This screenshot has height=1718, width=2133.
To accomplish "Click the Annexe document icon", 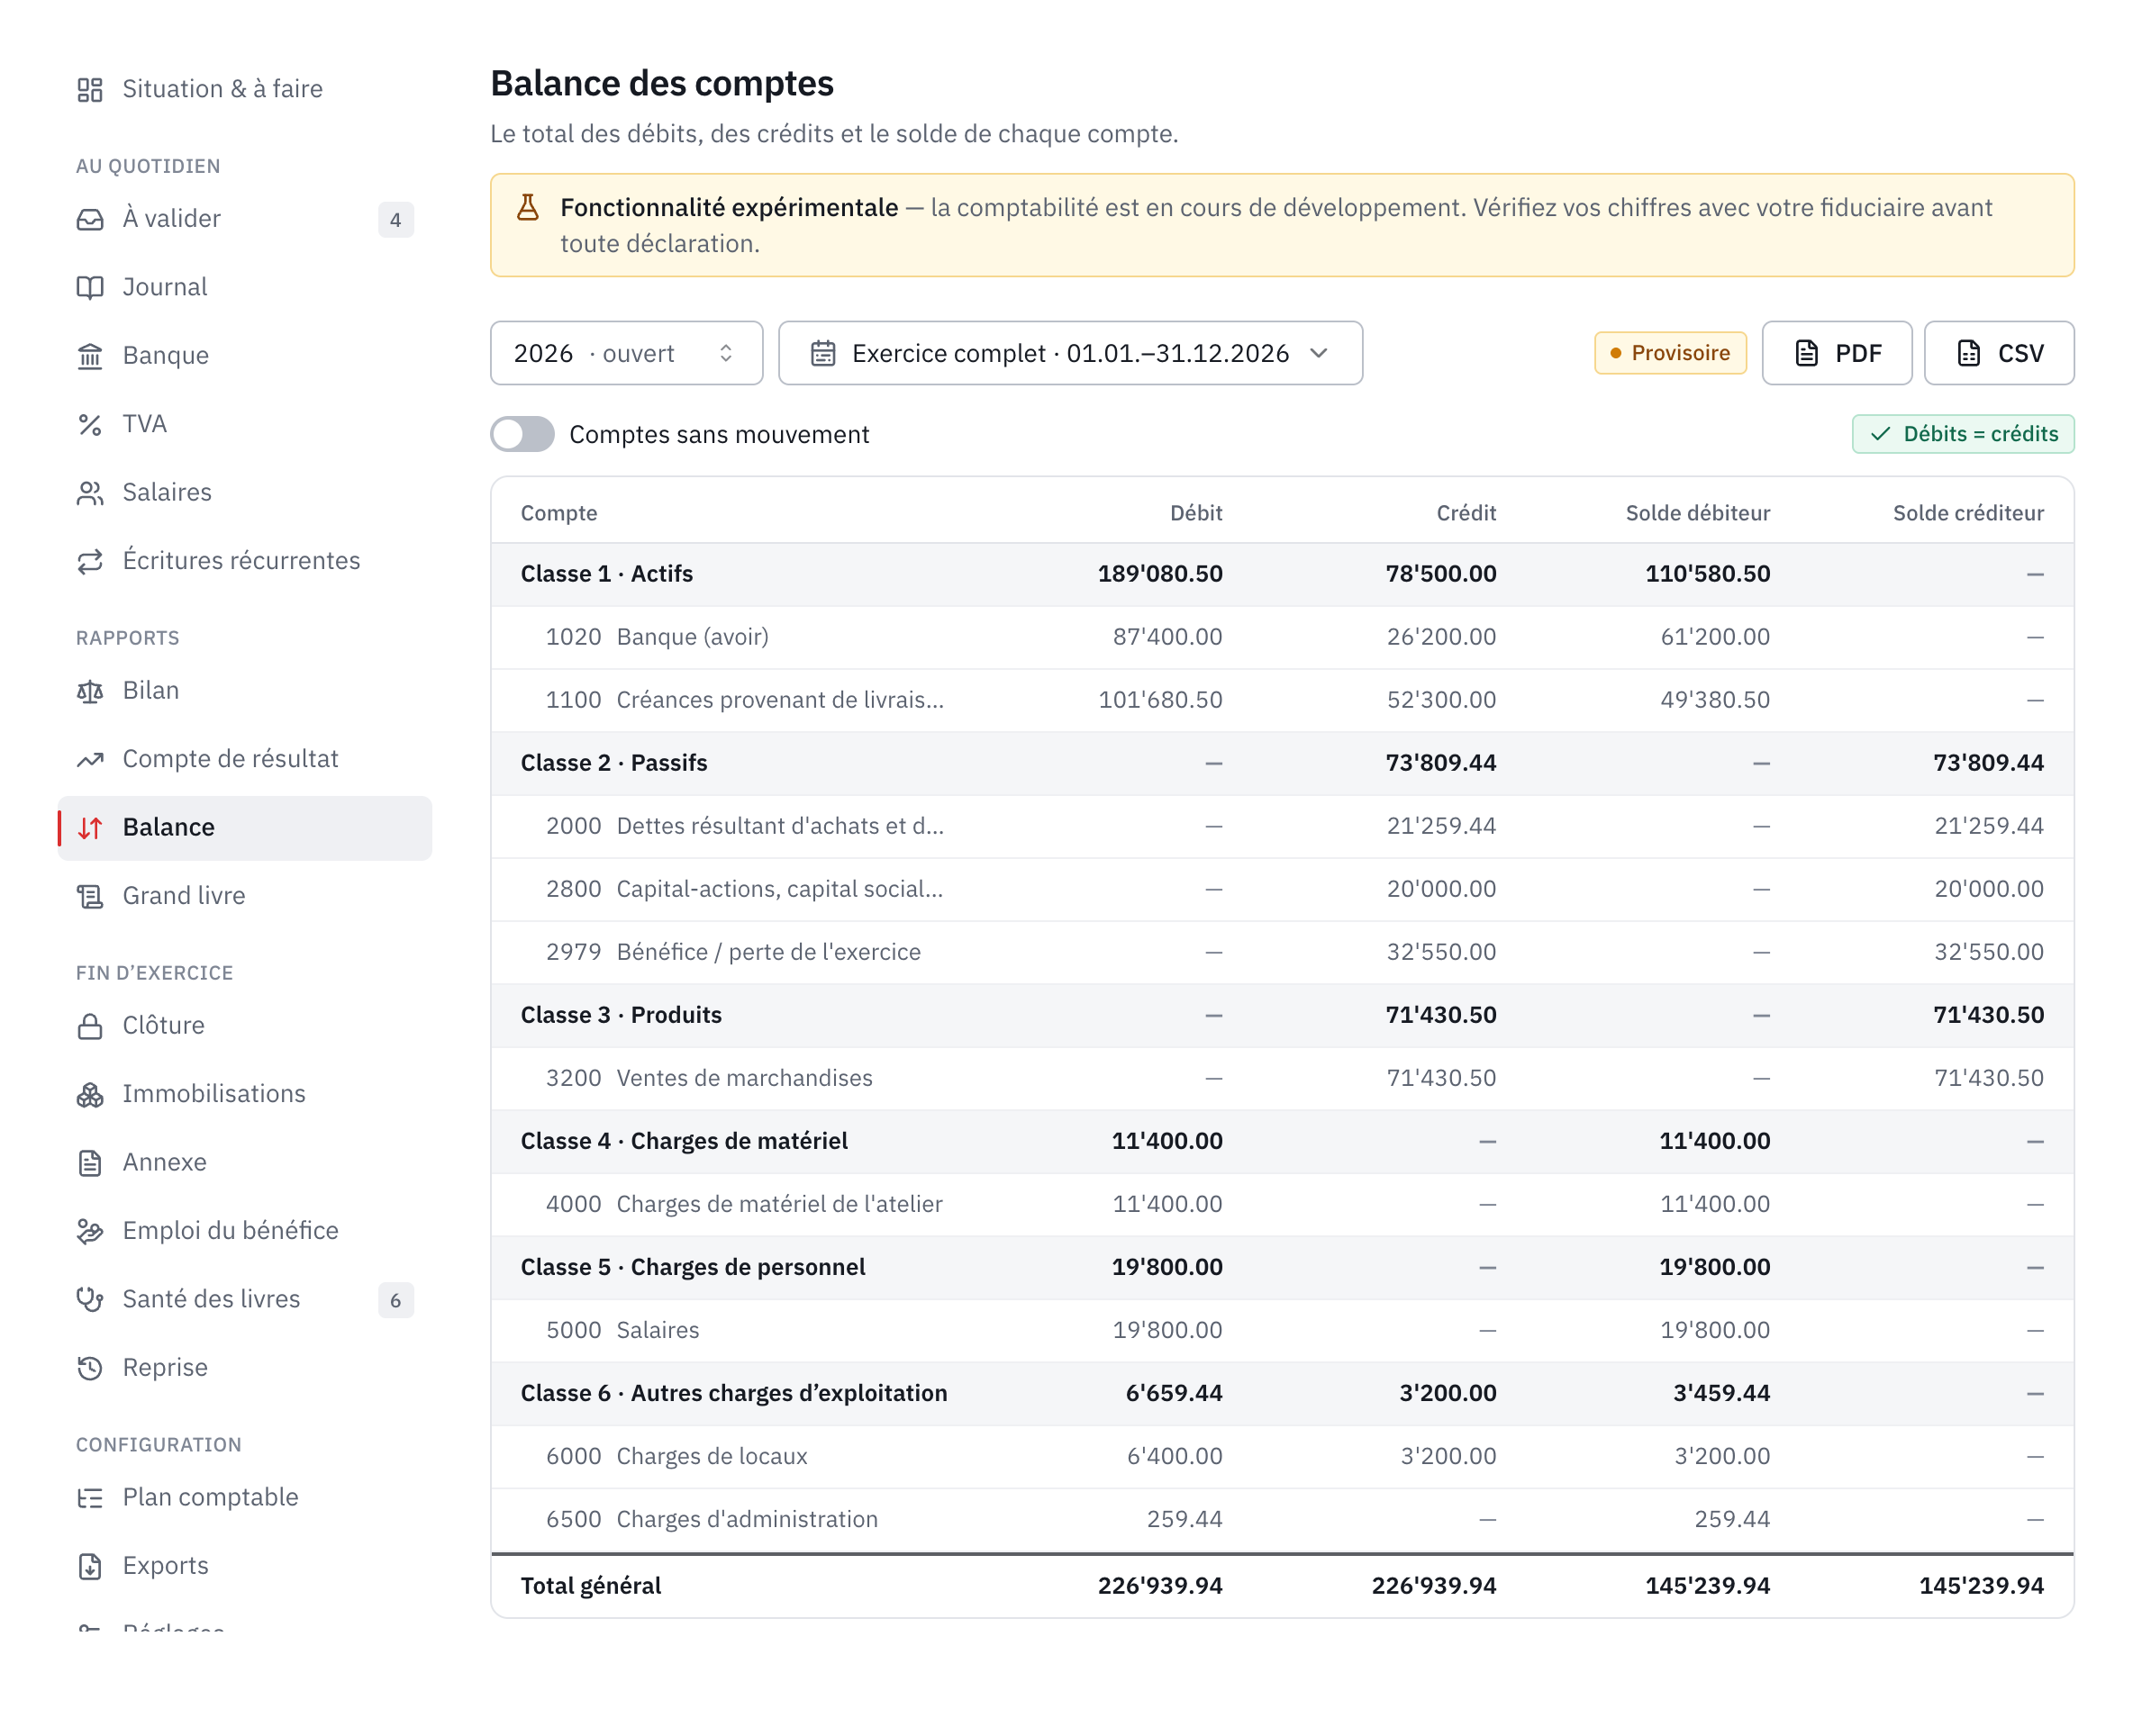I will [x=90, y=1162].
